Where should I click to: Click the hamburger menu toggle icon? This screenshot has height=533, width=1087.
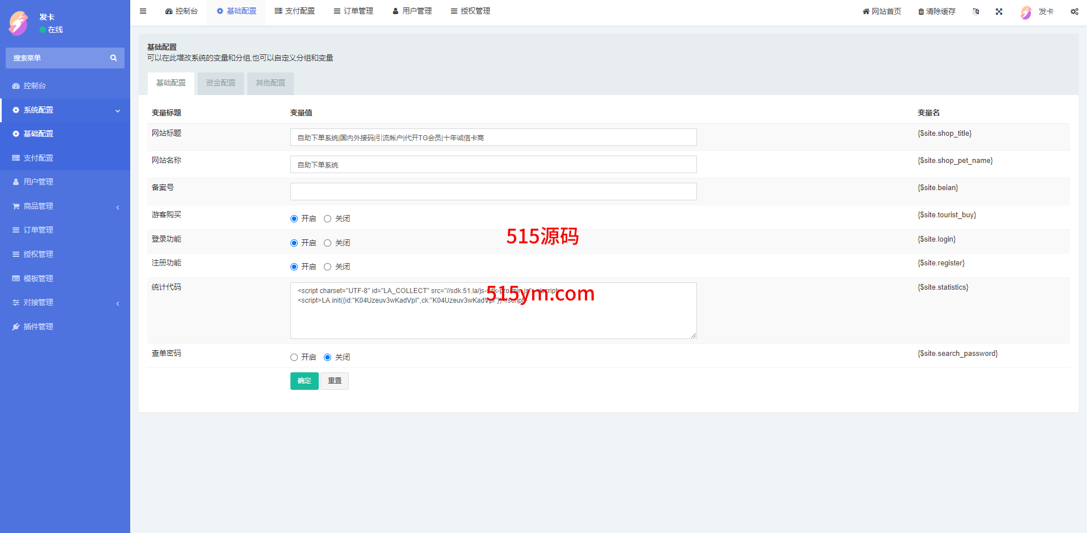143,11
